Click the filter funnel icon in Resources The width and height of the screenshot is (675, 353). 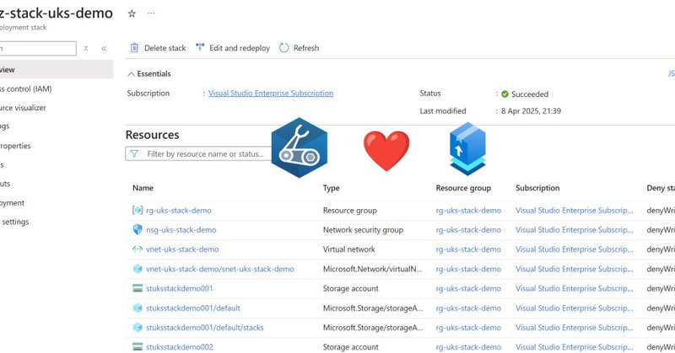134,153
